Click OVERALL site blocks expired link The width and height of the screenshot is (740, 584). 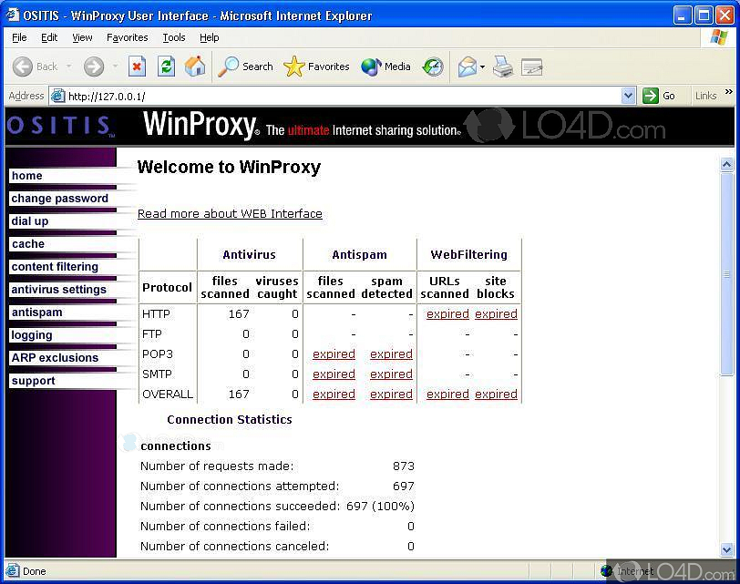(496, 394)
